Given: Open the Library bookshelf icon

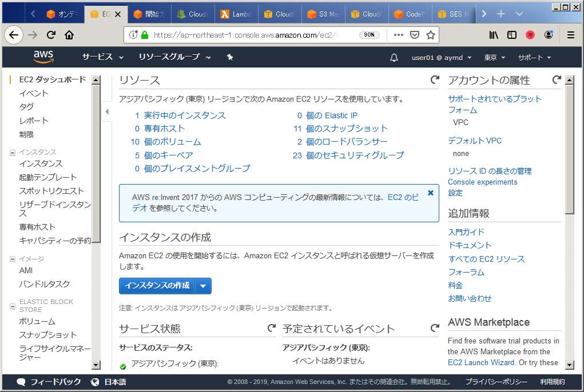Looking at the screenshot, I should pyautogui.click(x=494, y=35).
